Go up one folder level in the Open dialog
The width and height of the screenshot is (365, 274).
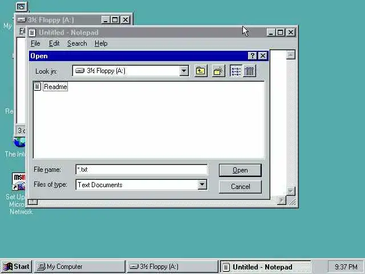click(200, 71)
